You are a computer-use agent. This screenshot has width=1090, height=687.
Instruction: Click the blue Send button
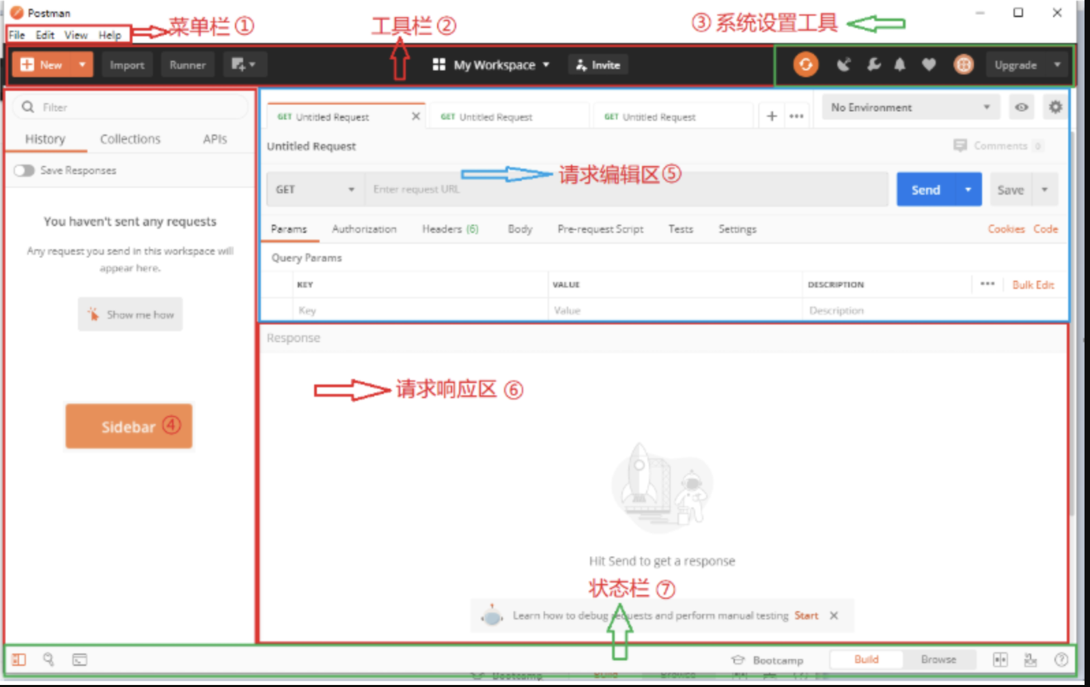925,189
